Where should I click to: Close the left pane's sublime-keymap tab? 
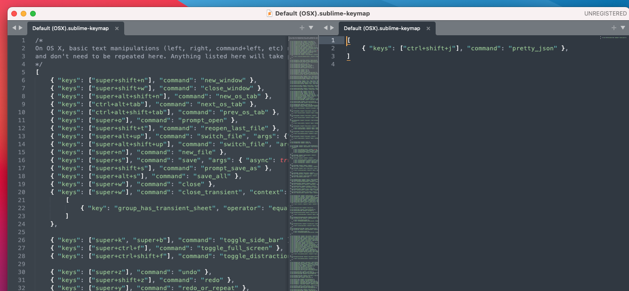click(117, 28)
